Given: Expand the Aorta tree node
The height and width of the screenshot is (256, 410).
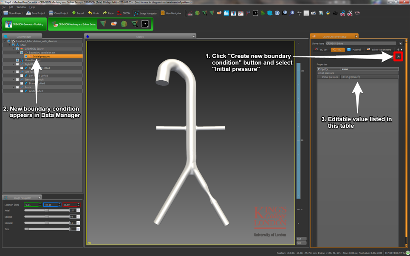Looking at the screenshot, I should pyautogui.click(x=14, y=87).
